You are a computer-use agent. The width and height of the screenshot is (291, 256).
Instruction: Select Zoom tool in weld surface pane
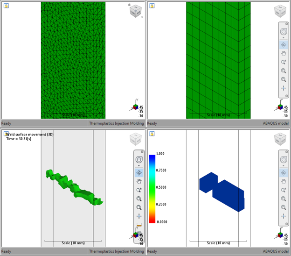(139, 190)
